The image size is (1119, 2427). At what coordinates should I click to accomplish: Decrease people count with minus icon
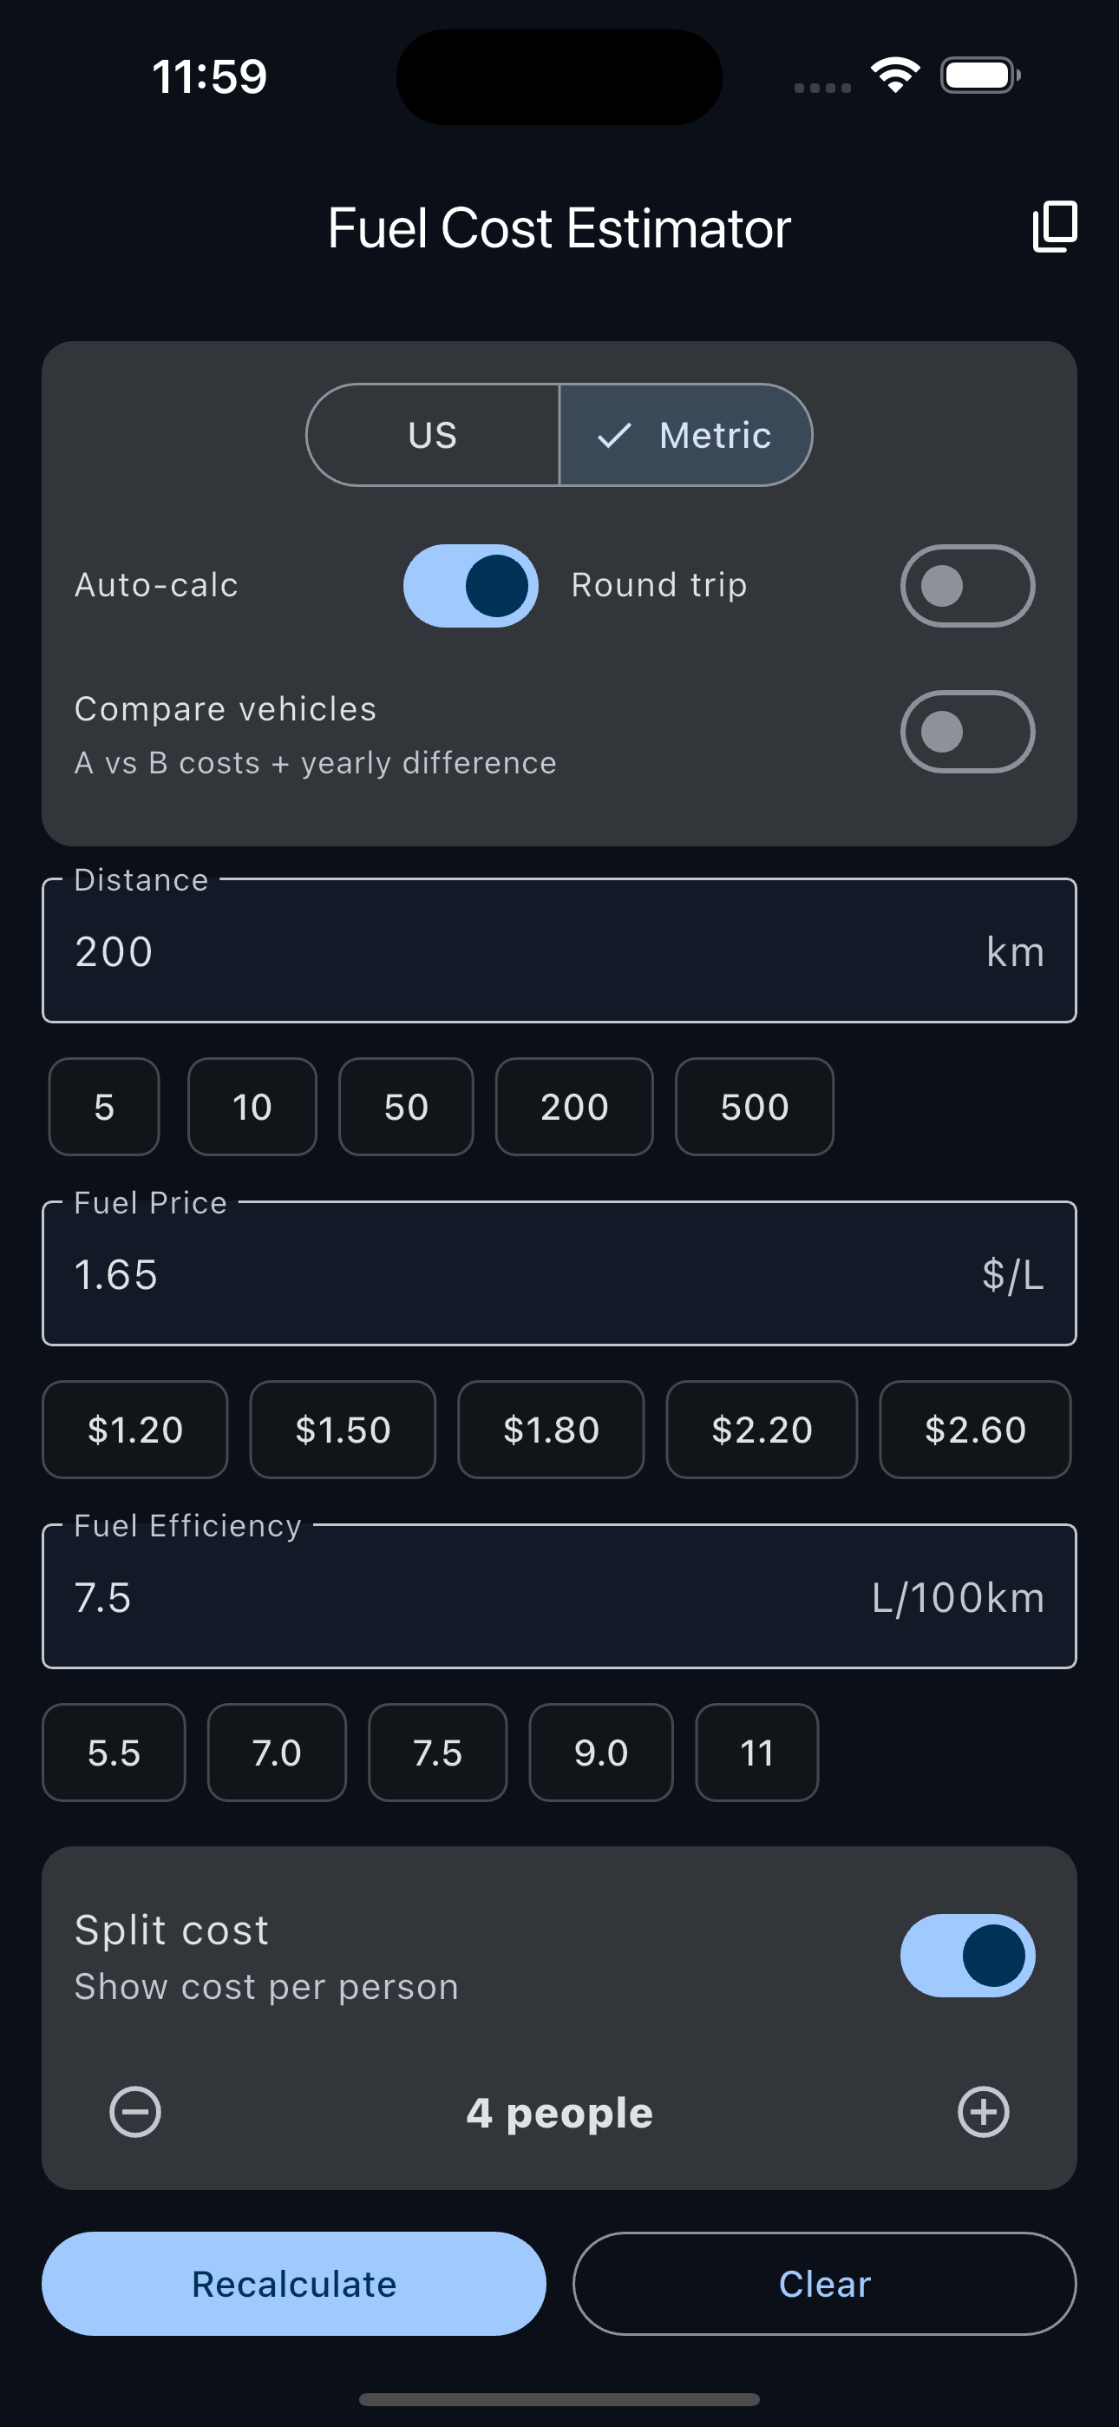[x=135, y=2111]
